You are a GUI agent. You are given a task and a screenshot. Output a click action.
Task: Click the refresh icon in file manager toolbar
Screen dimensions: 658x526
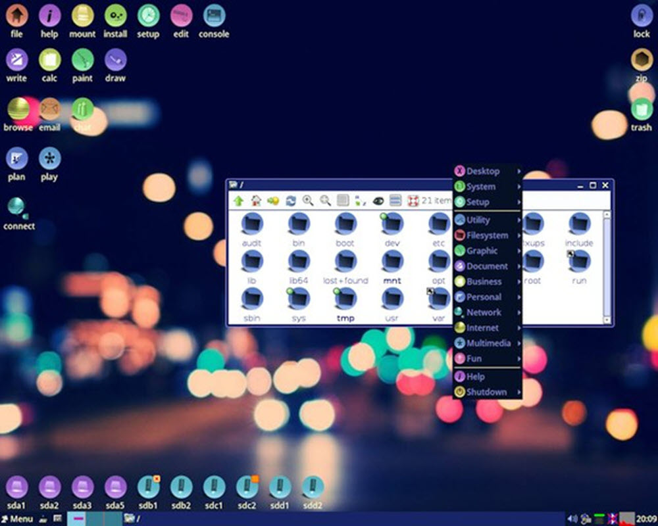coord(290,201)
